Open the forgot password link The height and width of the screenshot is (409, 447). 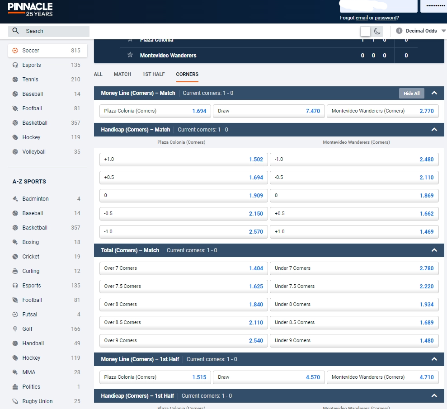coord(386,18)
